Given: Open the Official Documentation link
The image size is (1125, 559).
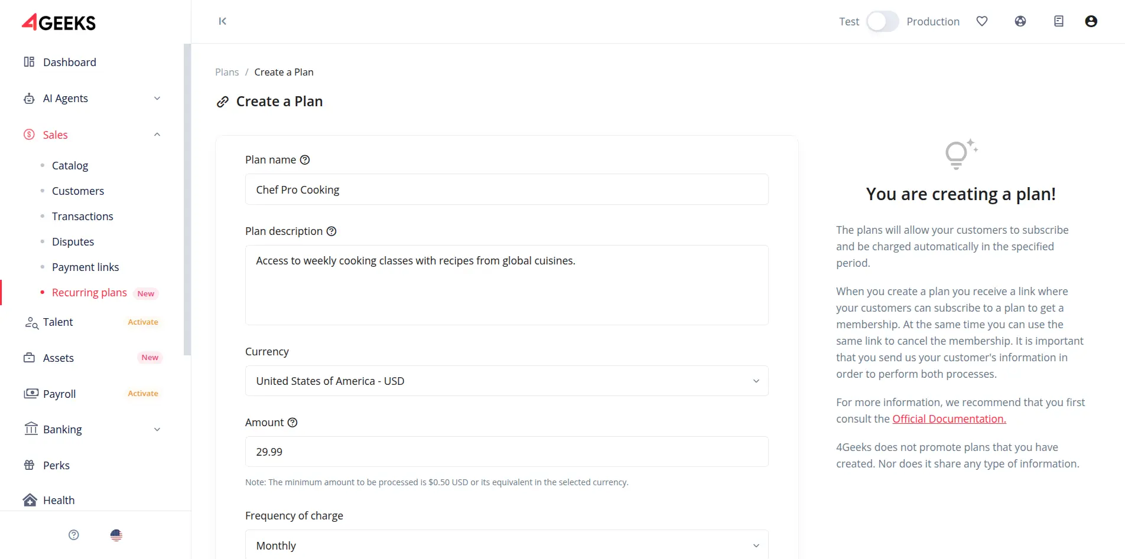Looking at the screenshot, I should pyautogui.click(x=948, y=419).
